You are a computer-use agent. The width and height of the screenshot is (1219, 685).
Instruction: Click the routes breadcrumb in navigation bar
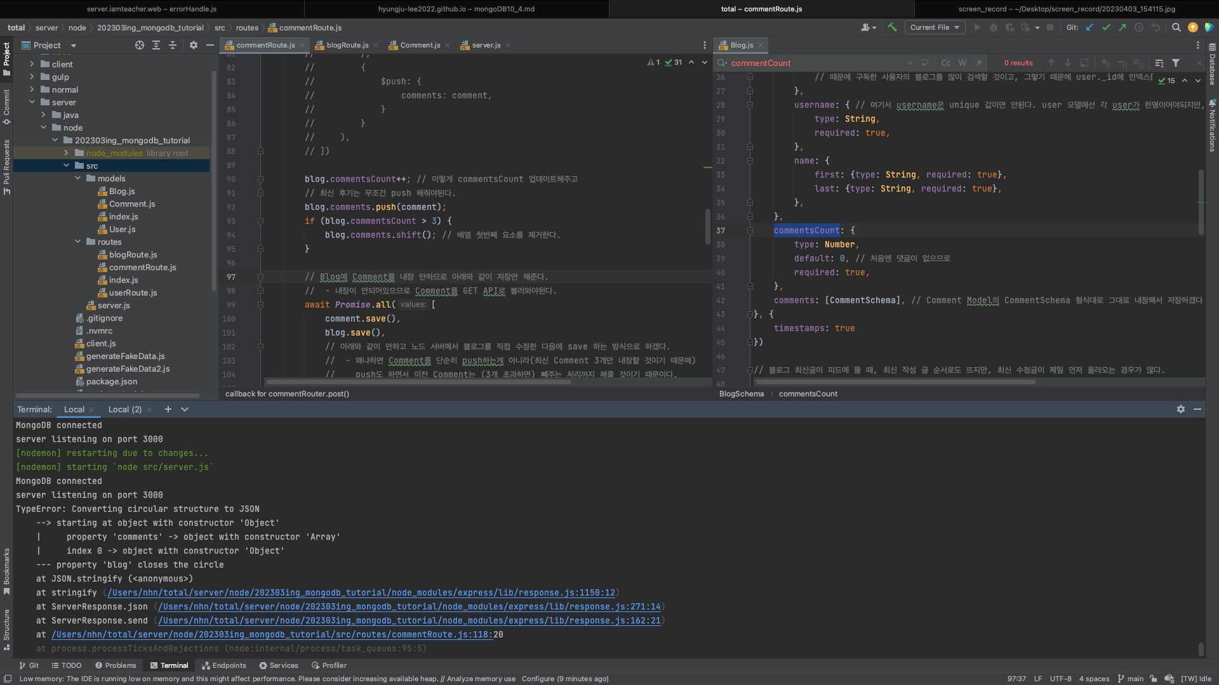coord(247,27)
